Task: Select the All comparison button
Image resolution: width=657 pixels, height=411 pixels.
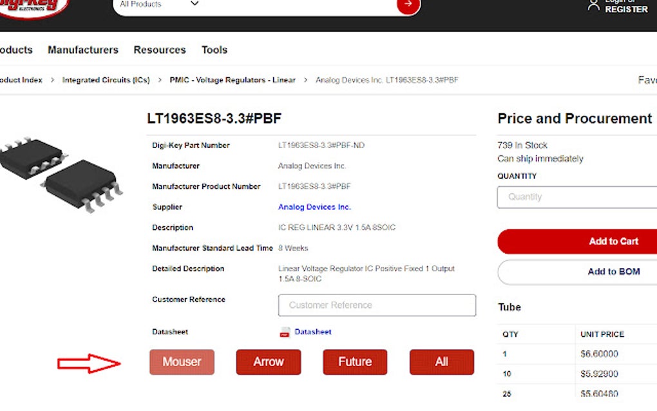Action: 441,361
